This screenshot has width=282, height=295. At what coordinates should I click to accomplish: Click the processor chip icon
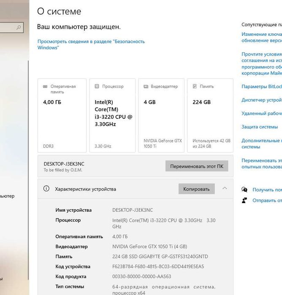pos(97,86)
